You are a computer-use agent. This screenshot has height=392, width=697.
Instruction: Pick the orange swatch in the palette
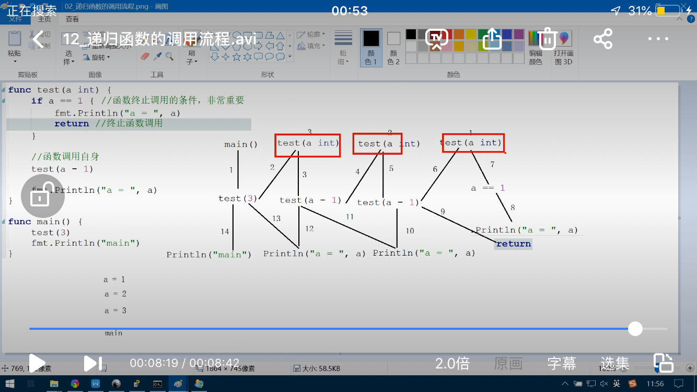point(459,34)
